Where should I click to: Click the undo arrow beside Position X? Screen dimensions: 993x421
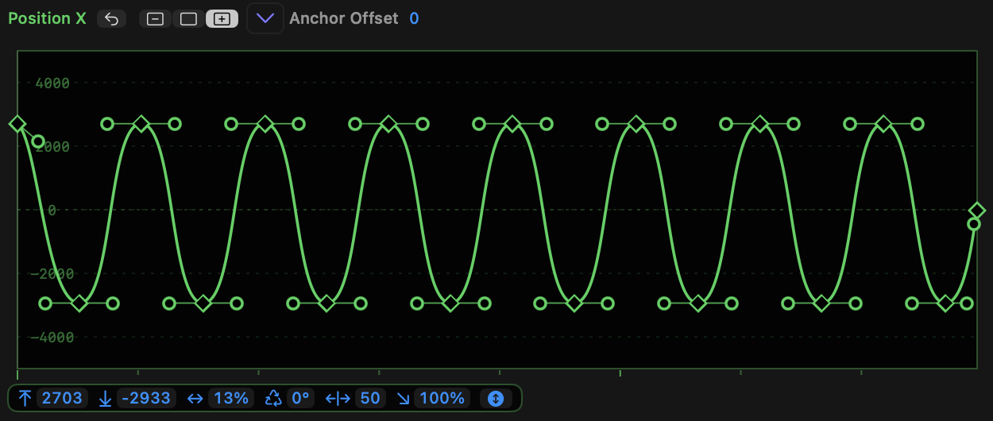coord(111,19)
